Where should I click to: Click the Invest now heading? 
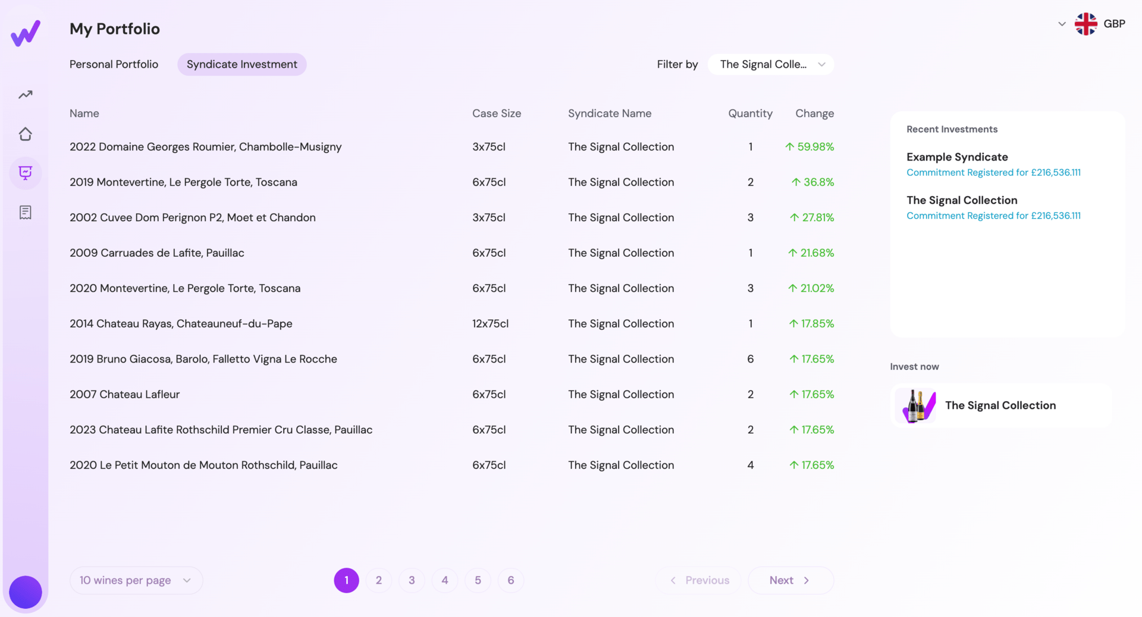(914, 367)
